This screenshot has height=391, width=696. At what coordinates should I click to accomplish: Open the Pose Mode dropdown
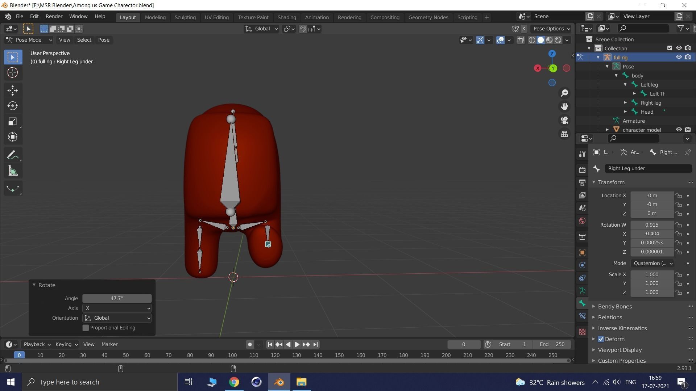point(29,40)
